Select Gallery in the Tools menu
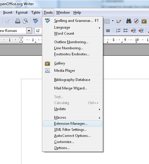 click(73, 63)
